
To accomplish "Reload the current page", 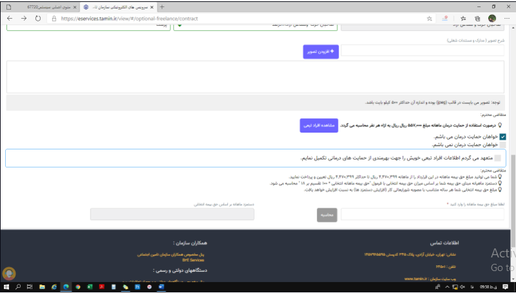I will [38, 19].
